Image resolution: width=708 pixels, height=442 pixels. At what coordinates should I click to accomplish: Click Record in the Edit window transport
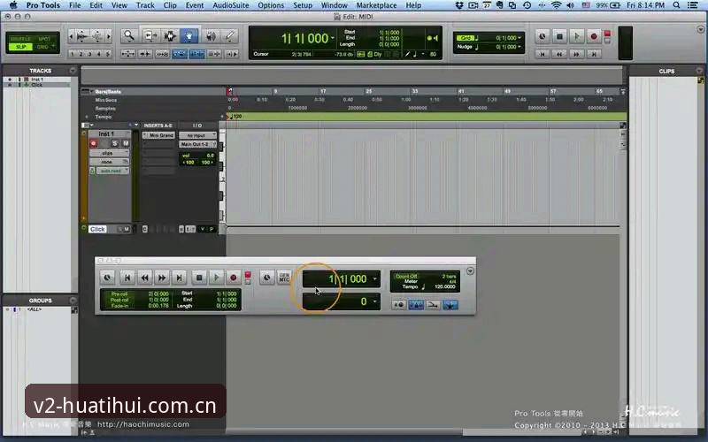coord(594,36)
